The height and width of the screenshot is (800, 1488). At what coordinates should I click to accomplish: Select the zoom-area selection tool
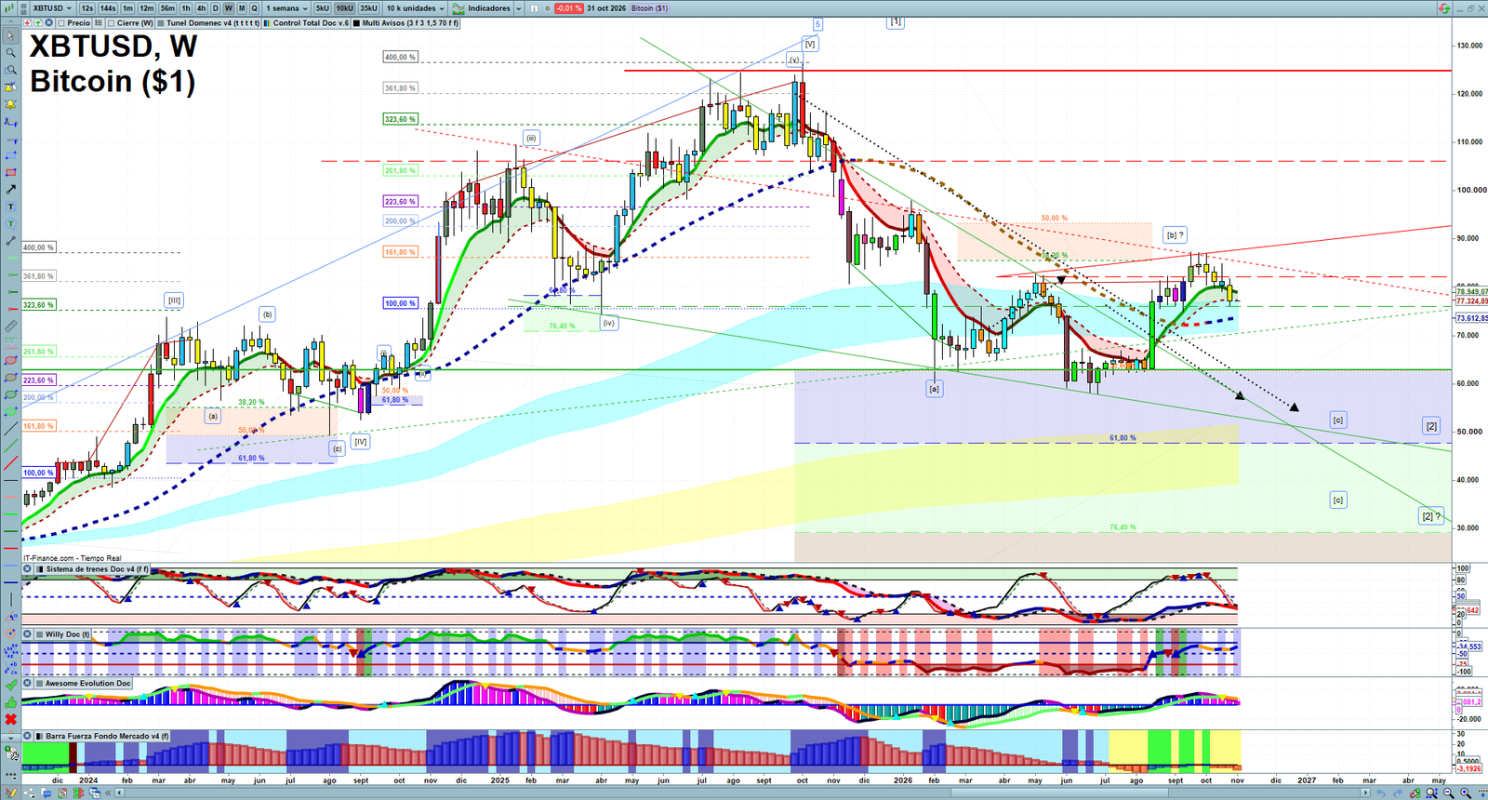(10, 70)
